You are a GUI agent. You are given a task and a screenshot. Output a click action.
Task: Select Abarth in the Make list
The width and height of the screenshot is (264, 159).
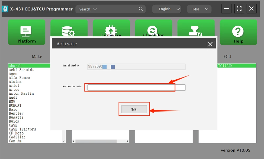(15, 66)
